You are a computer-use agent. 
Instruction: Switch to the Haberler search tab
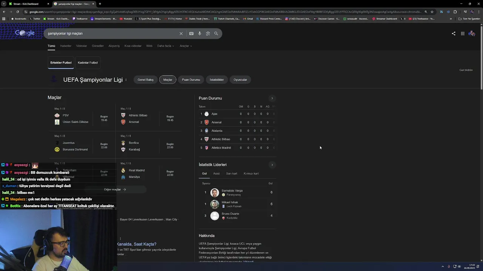click(66, 46)
